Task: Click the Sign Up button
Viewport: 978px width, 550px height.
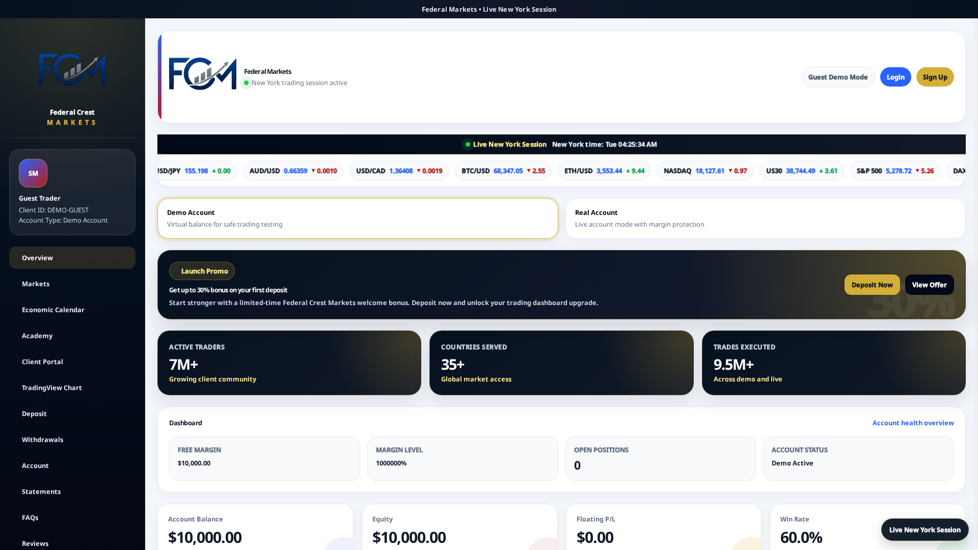Action: point(935,77)
